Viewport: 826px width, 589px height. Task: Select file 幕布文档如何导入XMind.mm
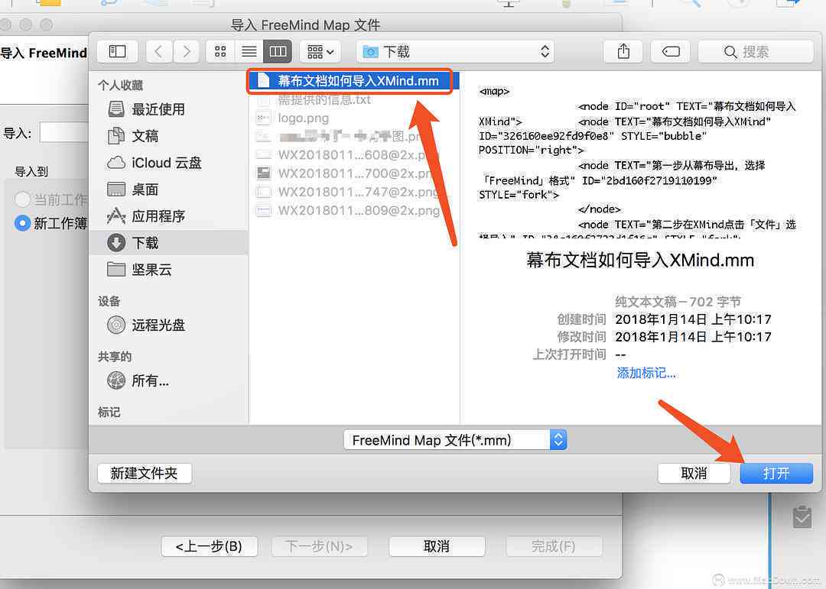pyautogui.click(x=354, y=80)
